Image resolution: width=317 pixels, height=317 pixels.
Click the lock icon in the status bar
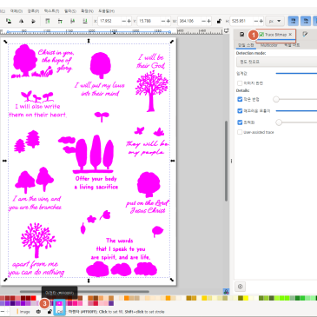[x=50, y=312]
